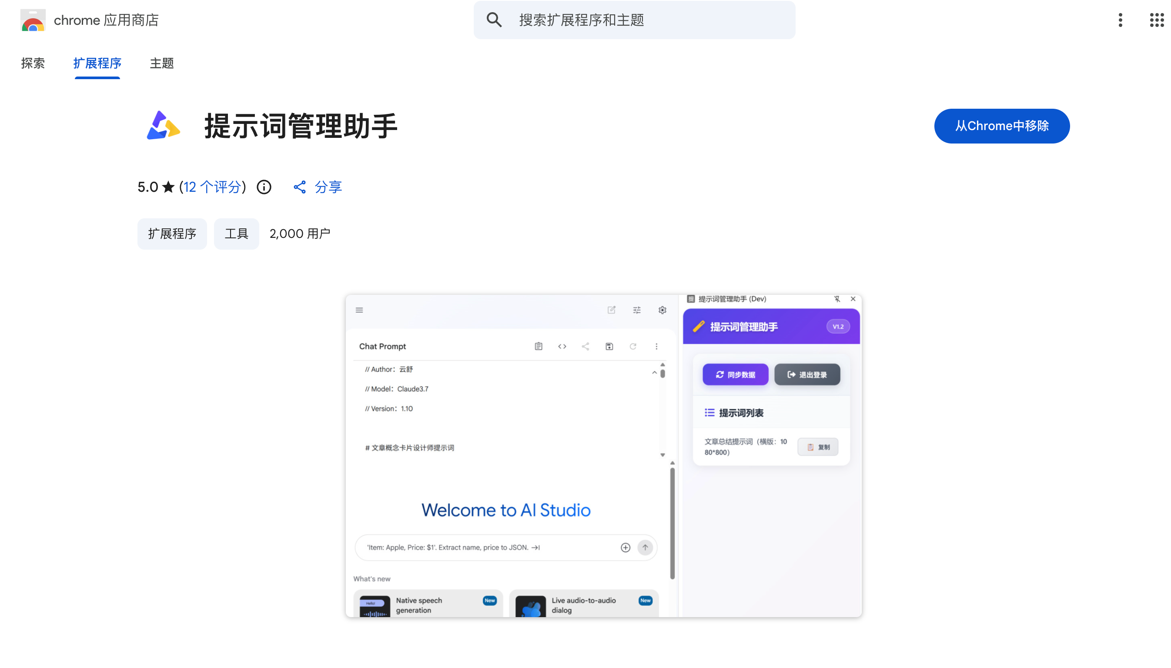The image size is (1171, 668).
Task: Select the 扩展程序 tab
Action: click(97, 63)
